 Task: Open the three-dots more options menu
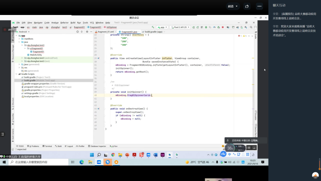coord(260,6)
